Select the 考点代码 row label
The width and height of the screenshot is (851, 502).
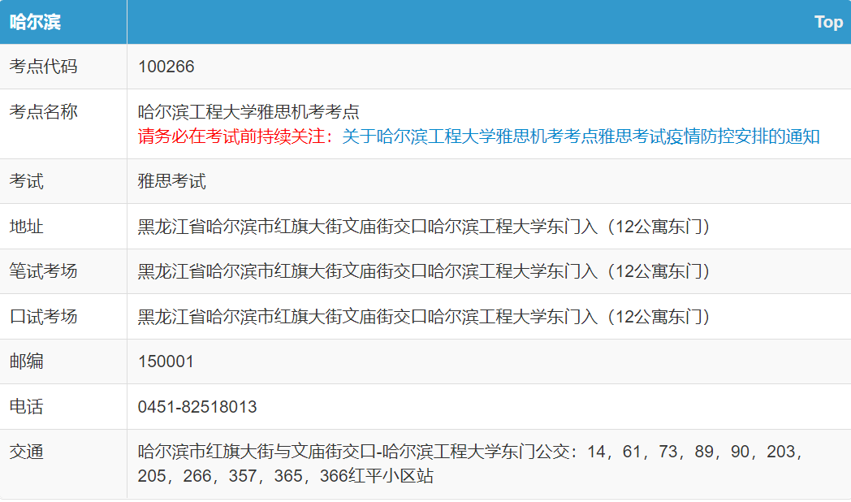coord(43,67)
